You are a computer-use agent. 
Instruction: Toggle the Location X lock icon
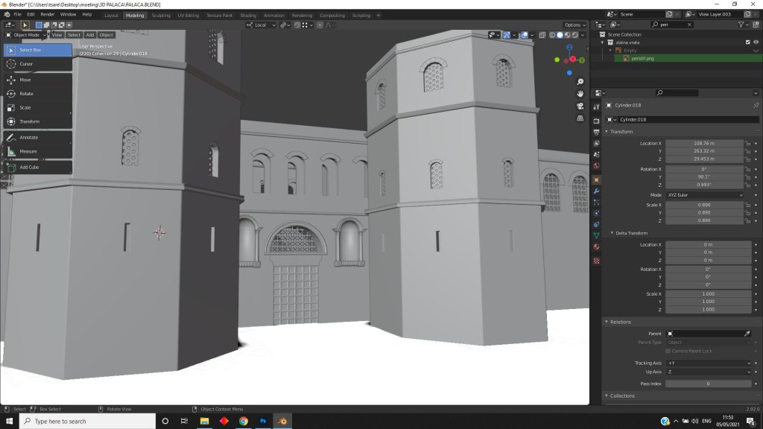(747, 143)
